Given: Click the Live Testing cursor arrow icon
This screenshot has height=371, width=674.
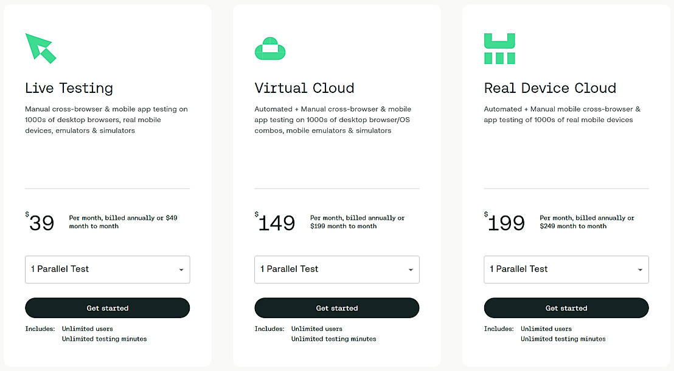Looking at the screenshot, I should pyautogui.click(x=41, y=49).
